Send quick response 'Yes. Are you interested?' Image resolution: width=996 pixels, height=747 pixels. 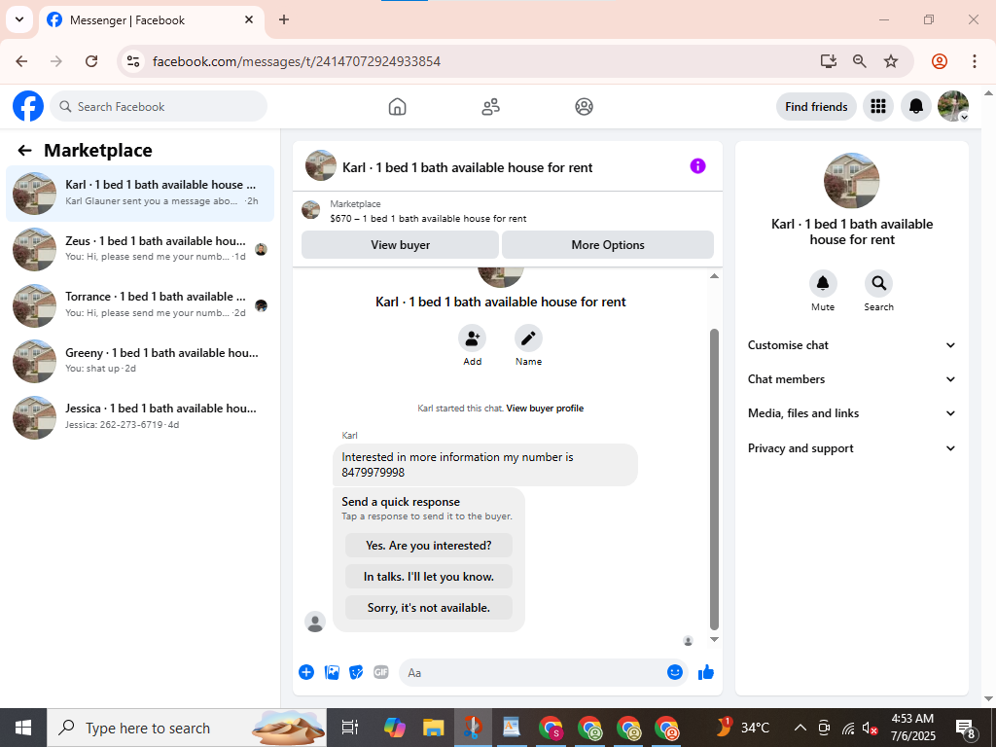coord(429,545)
